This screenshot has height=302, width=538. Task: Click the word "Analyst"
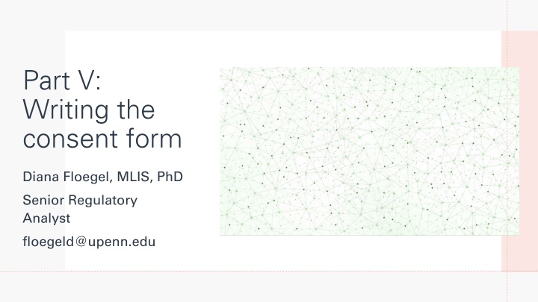coord(46,218)
